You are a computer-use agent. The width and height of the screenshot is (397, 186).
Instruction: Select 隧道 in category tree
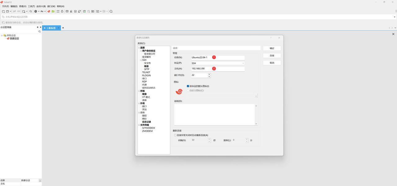tap(146, 66)
